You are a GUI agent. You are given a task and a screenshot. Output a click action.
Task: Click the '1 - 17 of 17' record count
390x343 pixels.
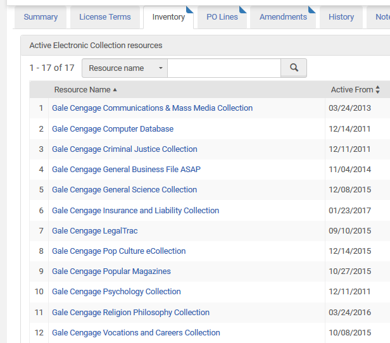pyautogui.click(x=52, y=68)
